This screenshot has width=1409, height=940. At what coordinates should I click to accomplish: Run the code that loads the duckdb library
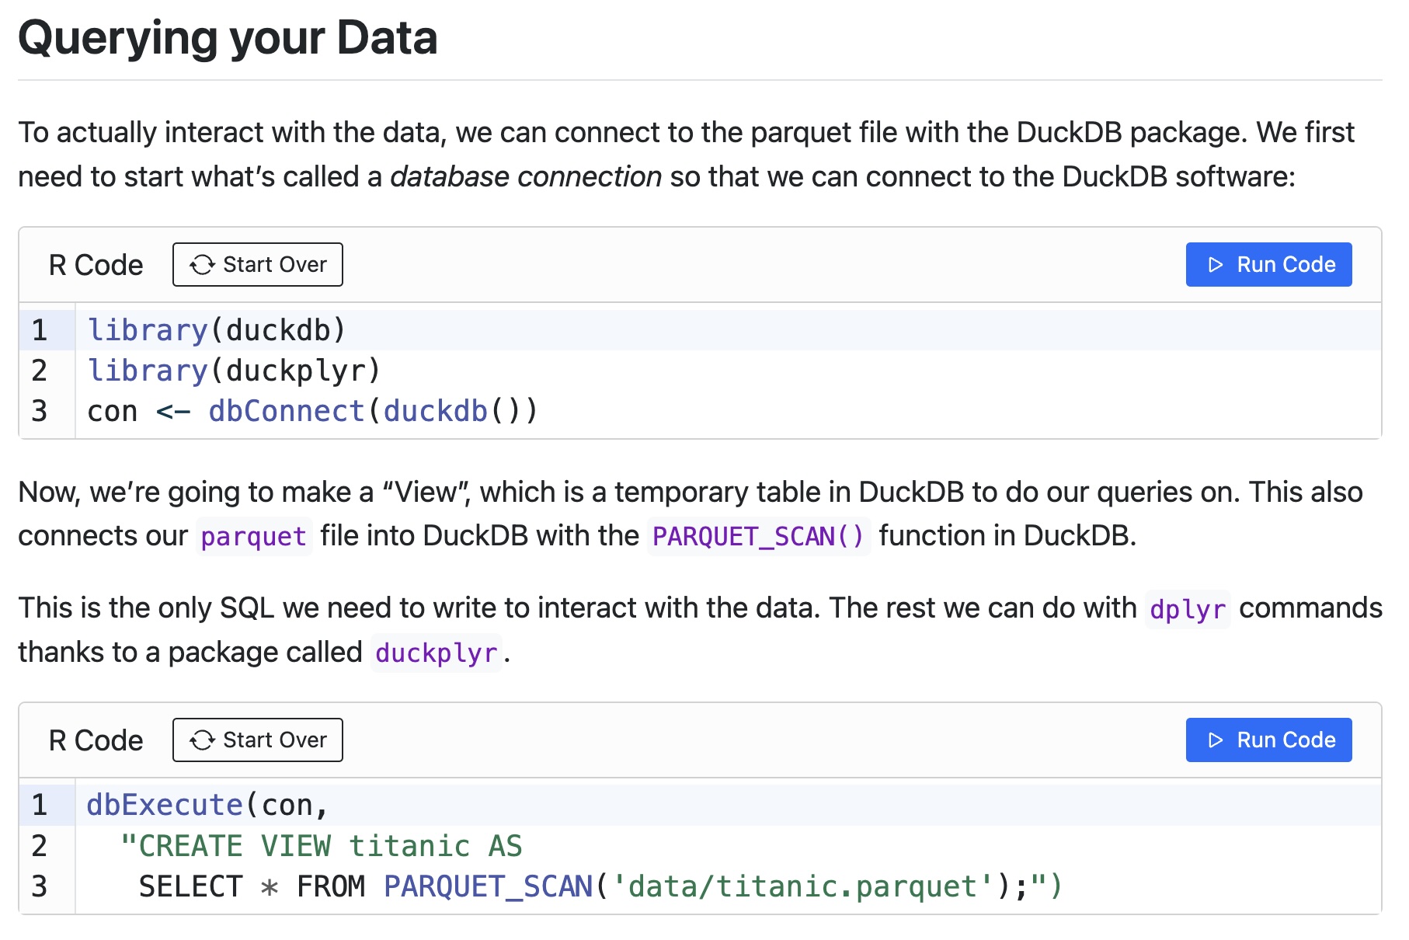point(1268,265)
